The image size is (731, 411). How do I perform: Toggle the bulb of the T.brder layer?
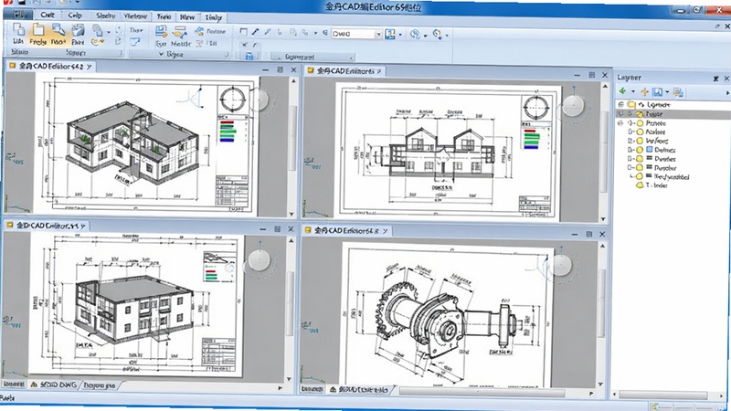pos(641,185)
